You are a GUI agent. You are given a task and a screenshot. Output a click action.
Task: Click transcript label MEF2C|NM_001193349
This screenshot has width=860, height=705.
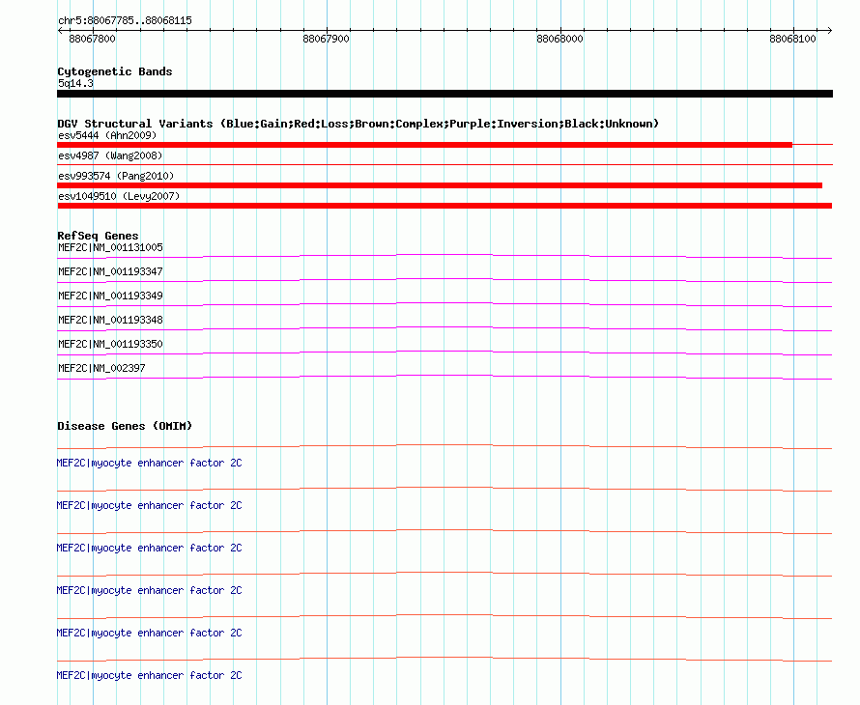(x=110, y=296)
